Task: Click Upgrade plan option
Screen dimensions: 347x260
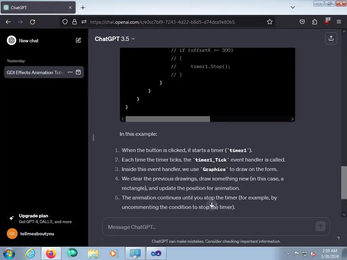Action: [x=44, y=218]
